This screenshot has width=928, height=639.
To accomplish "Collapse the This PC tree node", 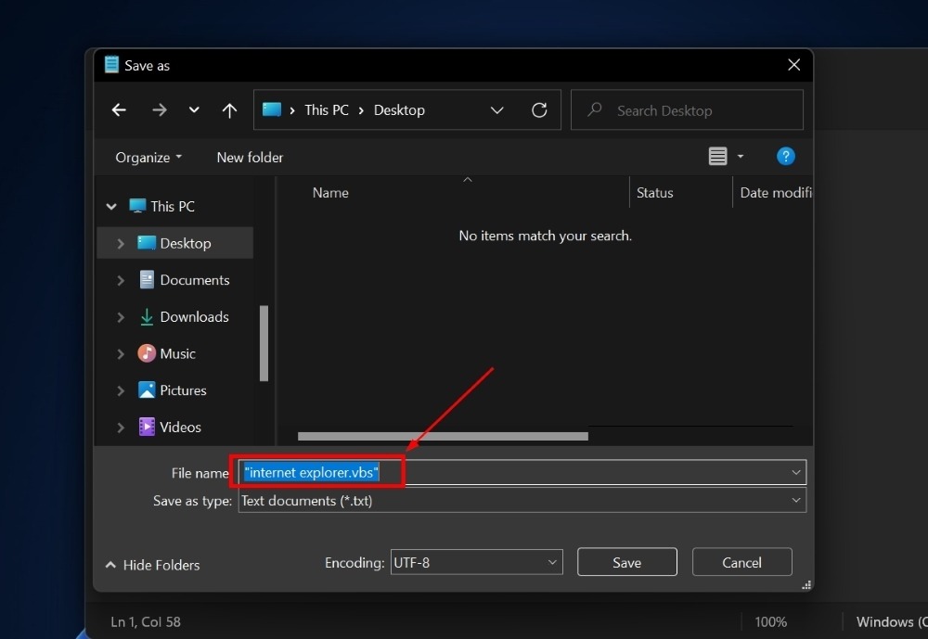I will [110, 205].
